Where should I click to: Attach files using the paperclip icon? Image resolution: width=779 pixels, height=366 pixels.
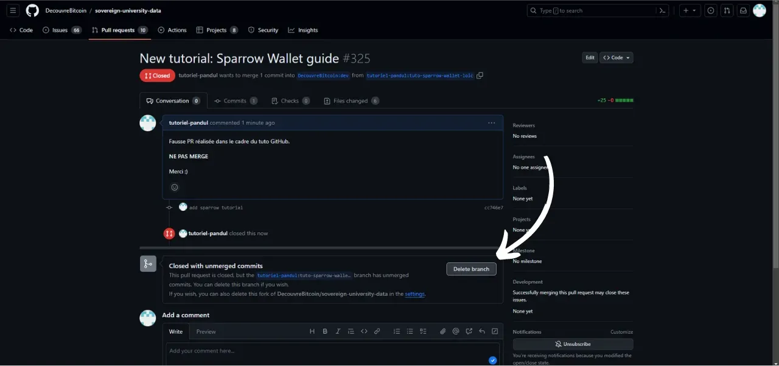click(x=443, y=331)
